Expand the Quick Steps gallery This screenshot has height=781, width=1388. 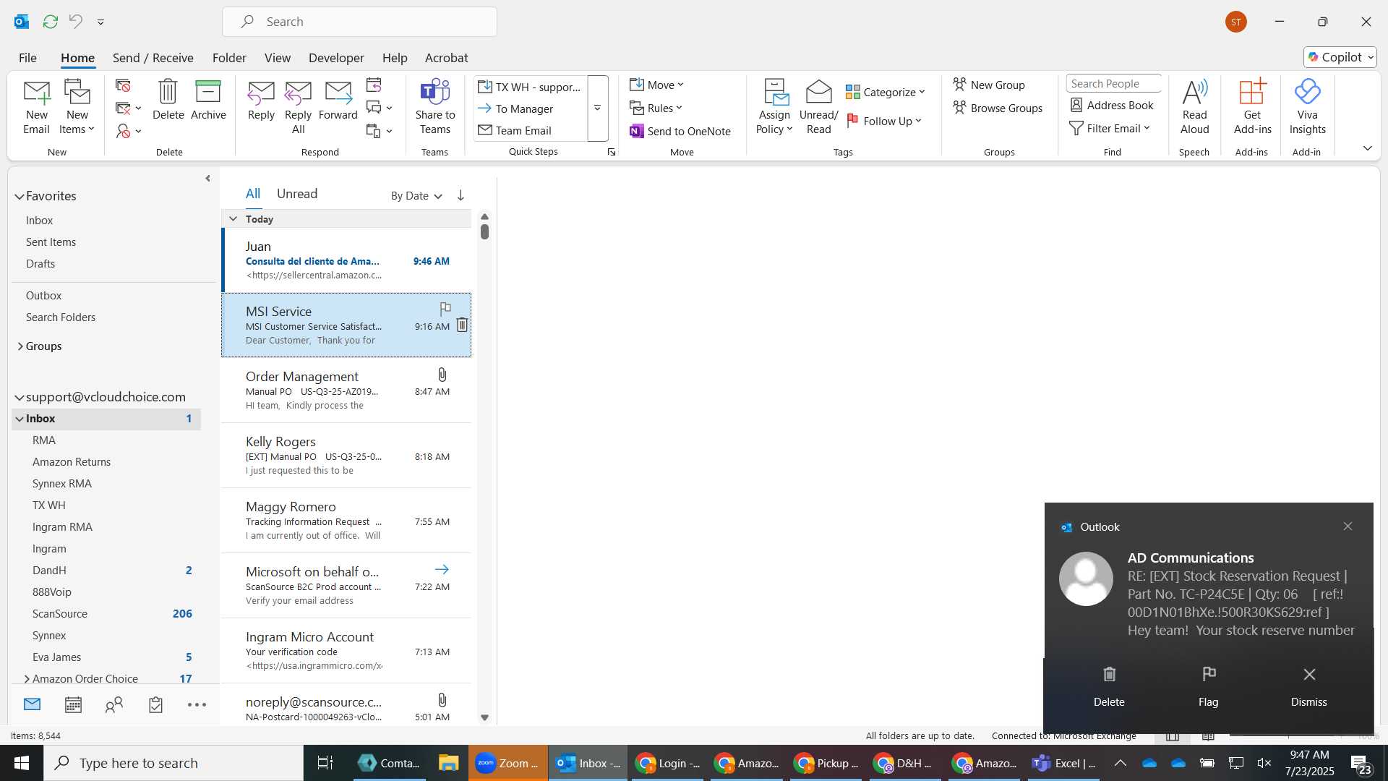click(x=597, y=108)
